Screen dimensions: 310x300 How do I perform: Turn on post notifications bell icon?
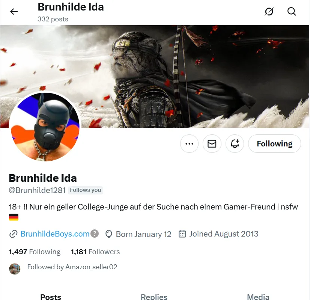235,143
